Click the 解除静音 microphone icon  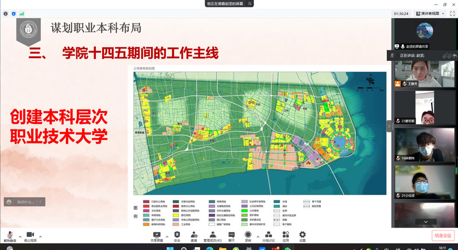click(x=9, y=235)
